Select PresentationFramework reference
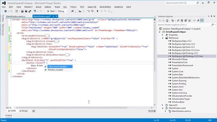This screenshot has width=217, height=122. tap(182, 65)
